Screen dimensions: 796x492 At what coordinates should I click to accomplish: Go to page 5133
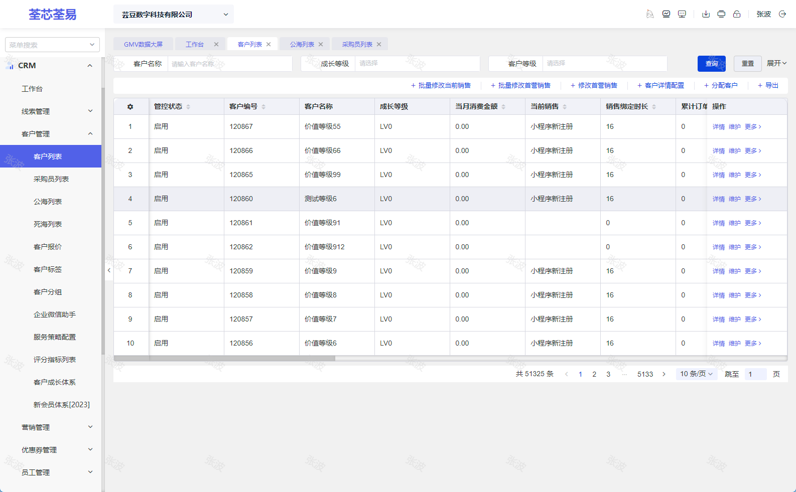point(645,374)
